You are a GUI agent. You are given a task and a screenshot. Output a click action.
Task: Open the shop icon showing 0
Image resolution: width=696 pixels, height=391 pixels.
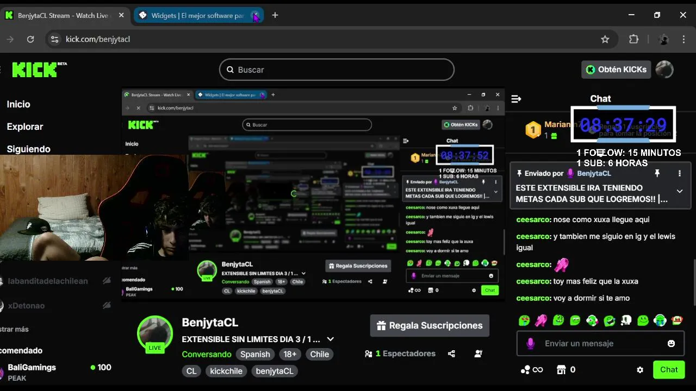(566, 370)
